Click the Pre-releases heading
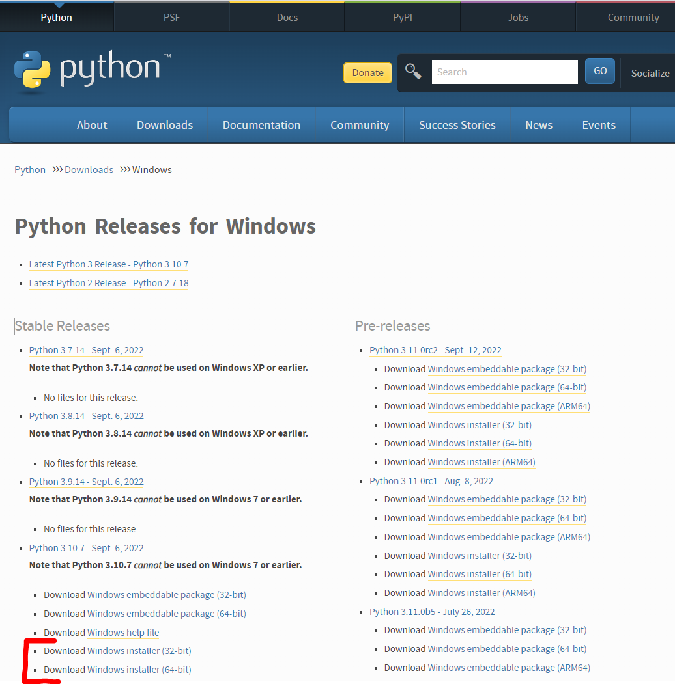675x684 pixels. pos(392,326)
